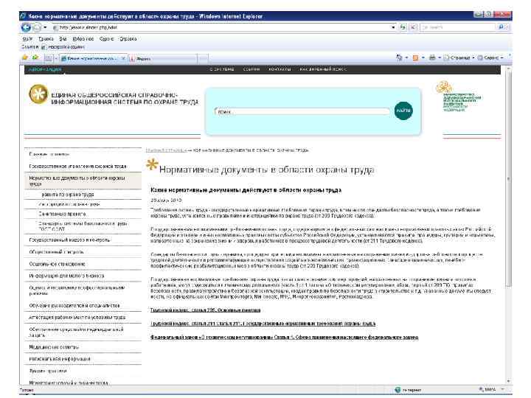The height and width of the screenshot is (398, 531).
Task: Open Информация для малого бизнеса item
Action: (66, 276)
